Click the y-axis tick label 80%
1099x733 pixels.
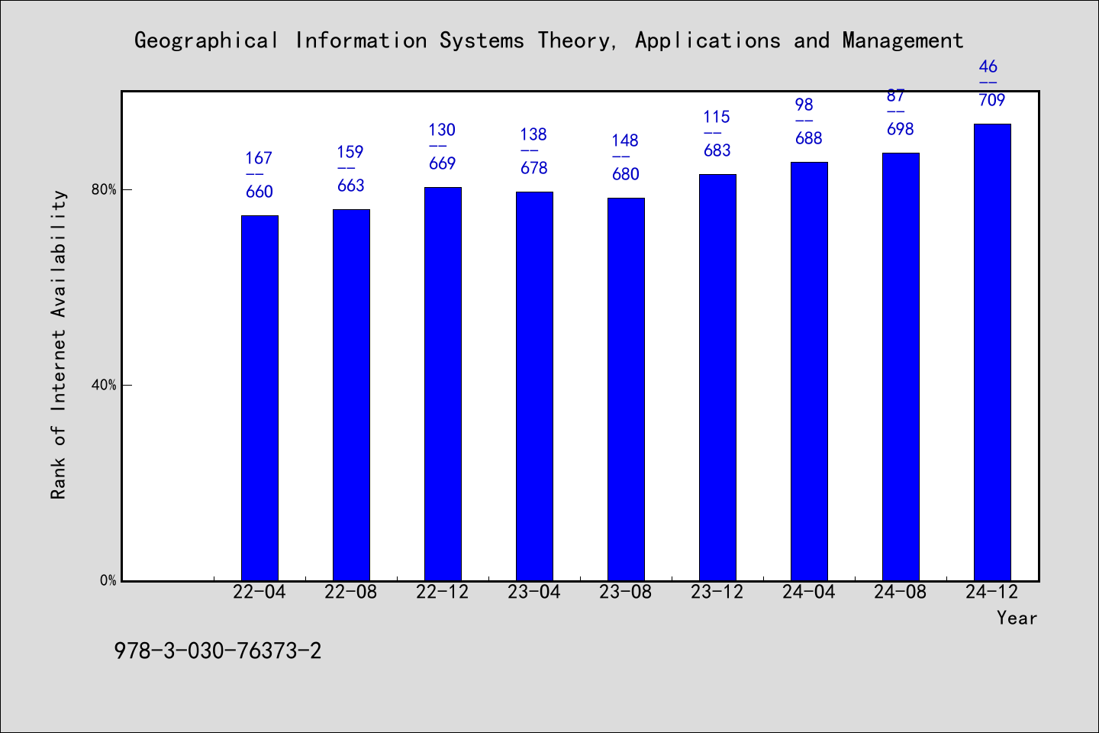(104, 189)
